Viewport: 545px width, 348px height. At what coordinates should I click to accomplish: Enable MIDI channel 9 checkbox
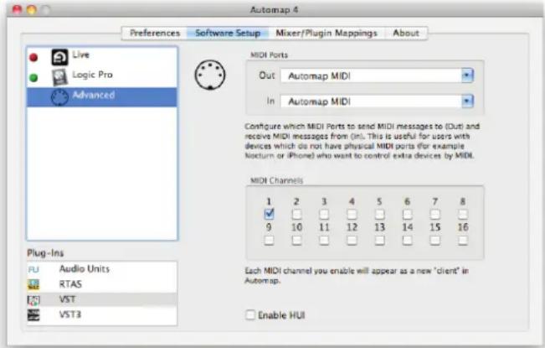point(269,240)
